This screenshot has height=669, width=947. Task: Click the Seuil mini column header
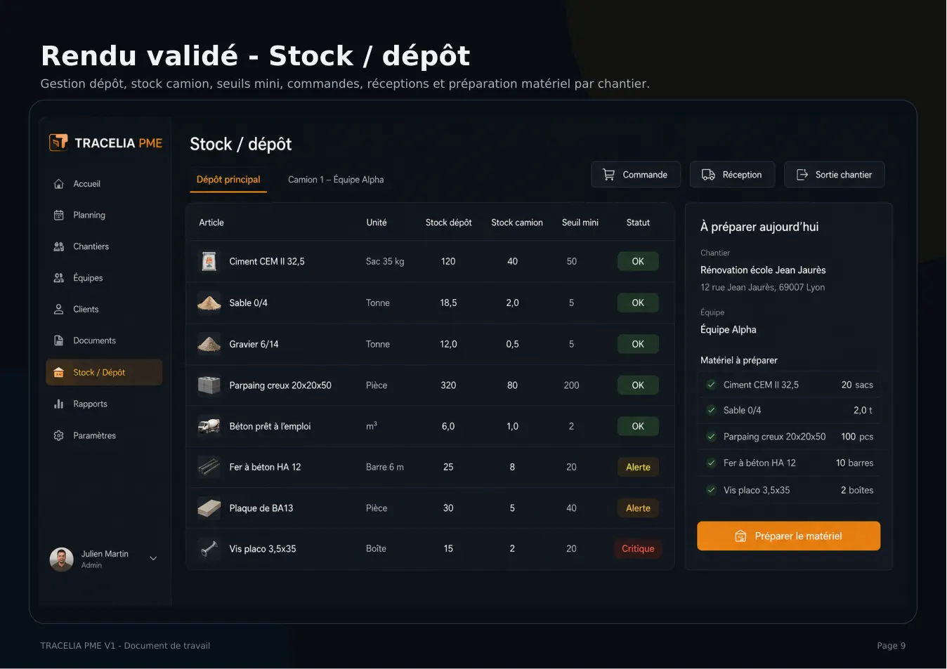point(580,223)
